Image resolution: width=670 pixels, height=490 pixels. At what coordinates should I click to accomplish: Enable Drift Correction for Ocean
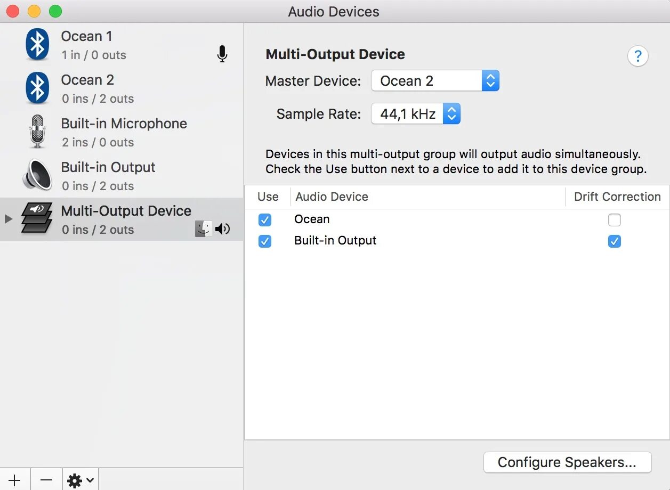615,219
